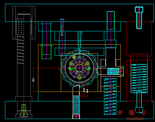The width and height of the screenshot is (155, 122).
Task: Select the 26.39 vertical dimension text
Action: coord(84,90)
